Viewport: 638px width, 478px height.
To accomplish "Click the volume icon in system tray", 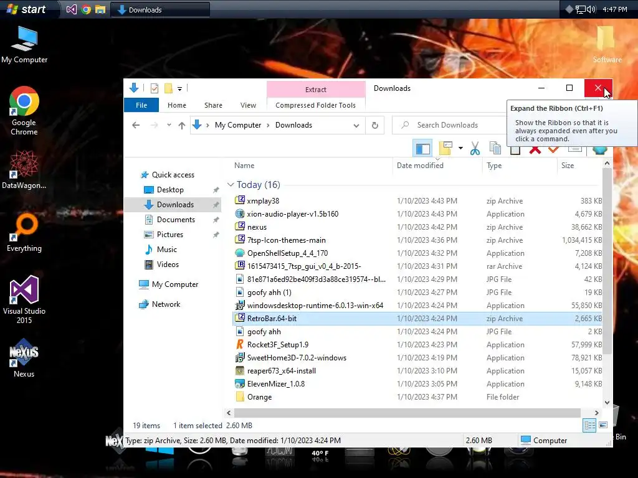I will 591,9.
